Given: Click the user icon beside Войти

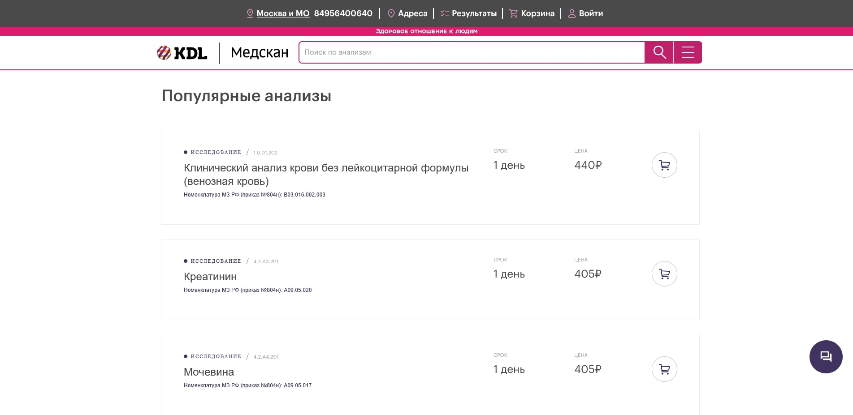Looking at the screenshot, I should (572, 13).
